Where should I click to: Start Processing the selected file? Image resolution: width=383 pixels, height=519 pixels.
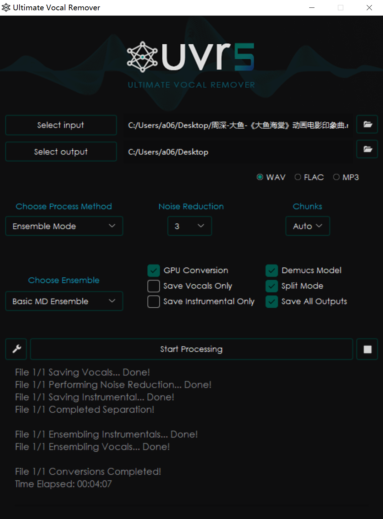[x=192, y=349]
